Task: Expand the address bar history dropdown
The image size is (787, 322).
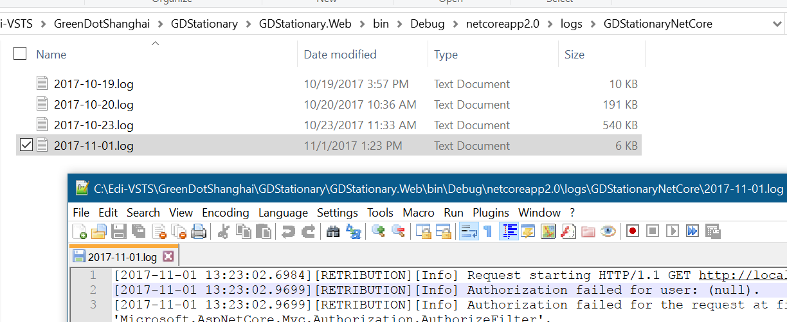Action: coord(777,24)
